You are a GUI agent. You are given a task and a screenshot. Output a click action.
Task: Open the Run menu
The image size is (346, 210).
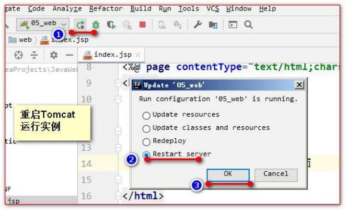tap(165, 9)
